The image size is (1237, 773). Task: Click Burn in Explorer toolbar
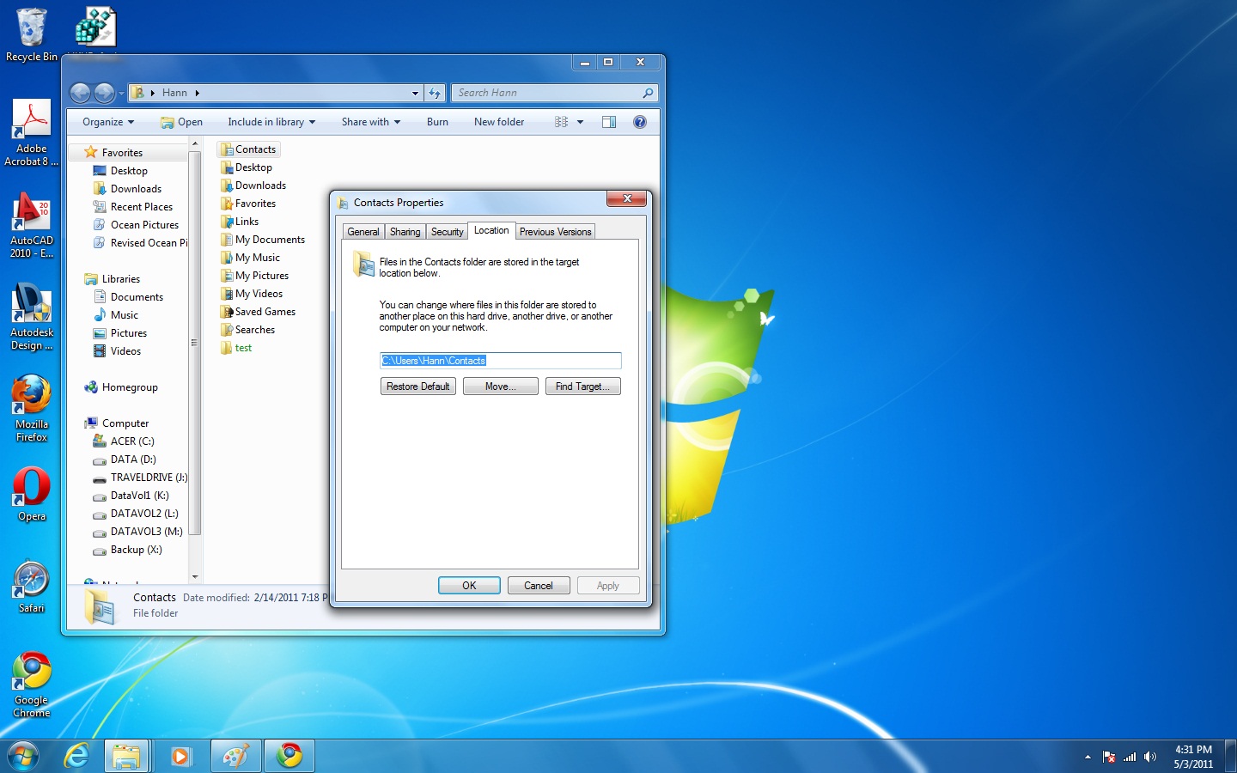tap(437, 122)
